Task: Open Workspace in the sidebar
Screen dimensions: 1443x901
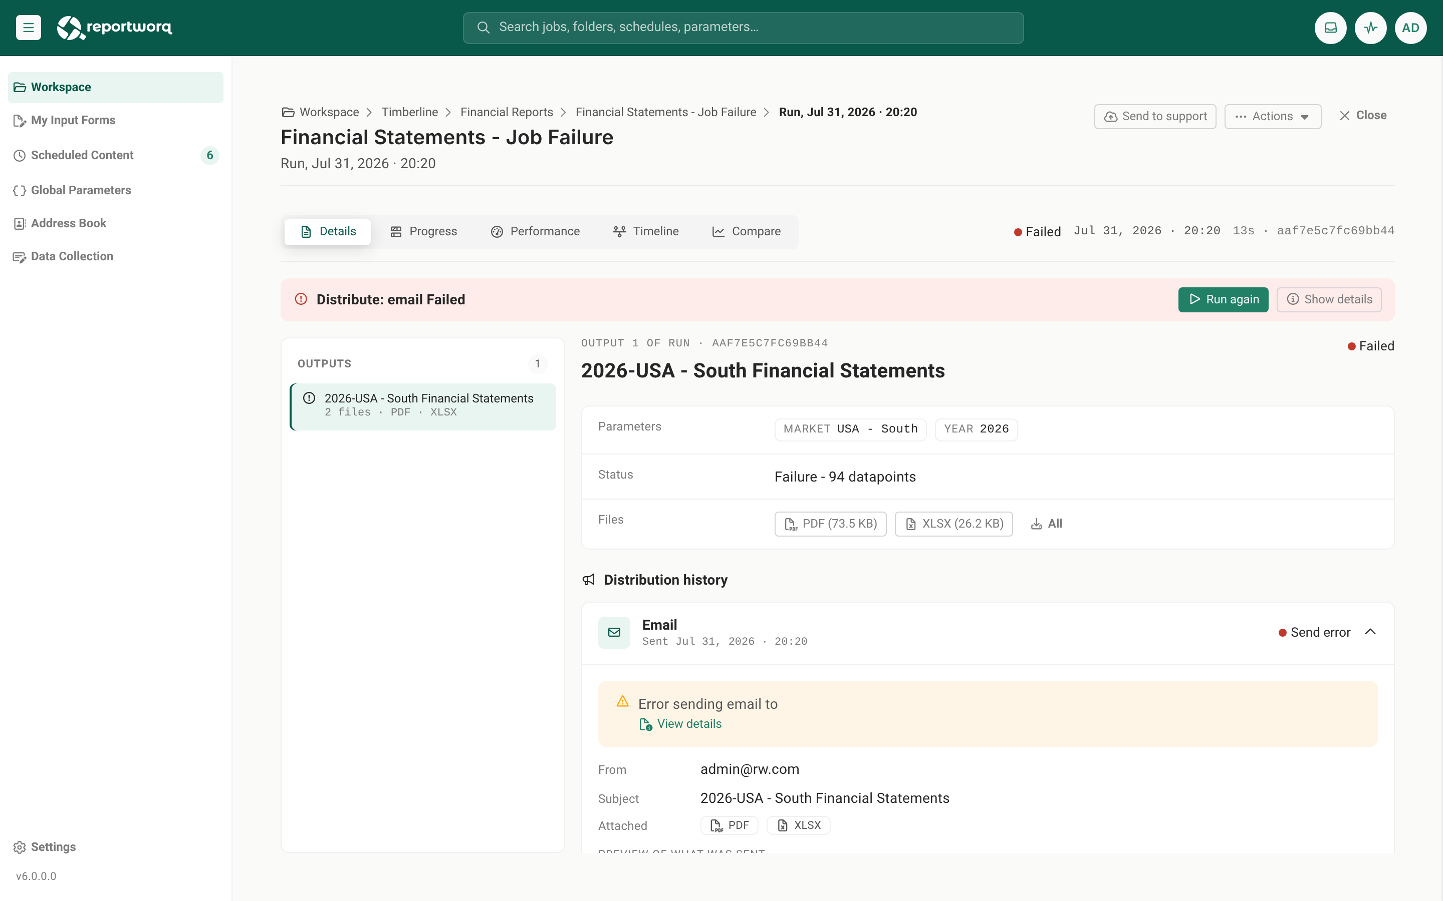Action: [x=116, y=87]
